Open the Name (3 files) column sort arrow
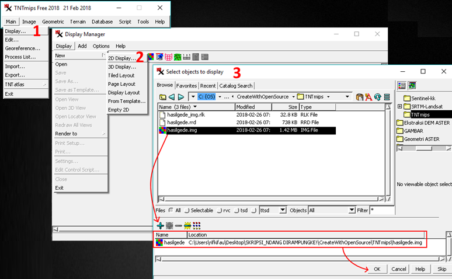The height and width of the screenshot is (279, 452). (x=195, y=107)
